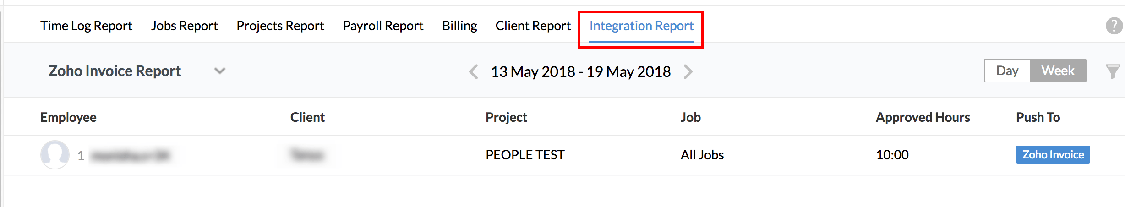Open the help question mark icon
The width and height of the screenshot is (1125, 207).
pos(1114,26)
